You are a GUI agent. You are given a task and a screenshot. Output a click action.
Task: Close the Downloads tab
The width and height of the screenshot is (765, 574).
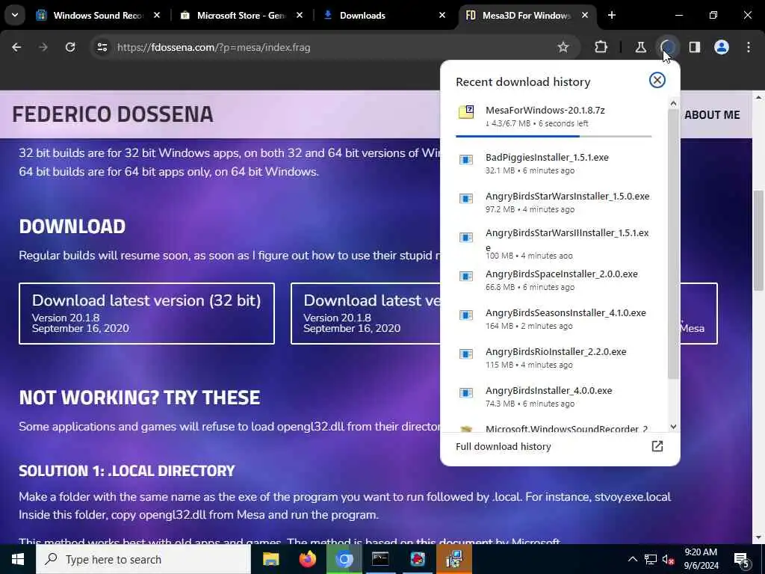[442, 15]
